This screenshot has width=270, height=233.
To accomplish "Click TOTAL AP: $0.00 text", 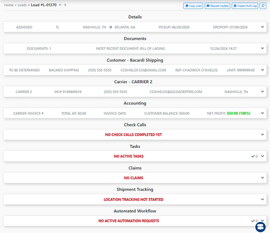I will (74, 113).
